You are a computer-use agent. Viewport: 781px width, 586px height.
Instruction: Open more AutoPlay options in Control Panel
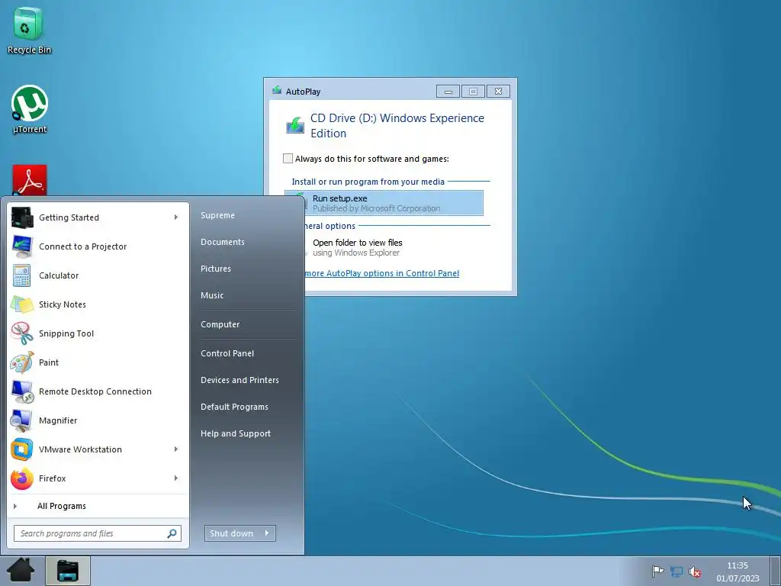pos(382,273)
